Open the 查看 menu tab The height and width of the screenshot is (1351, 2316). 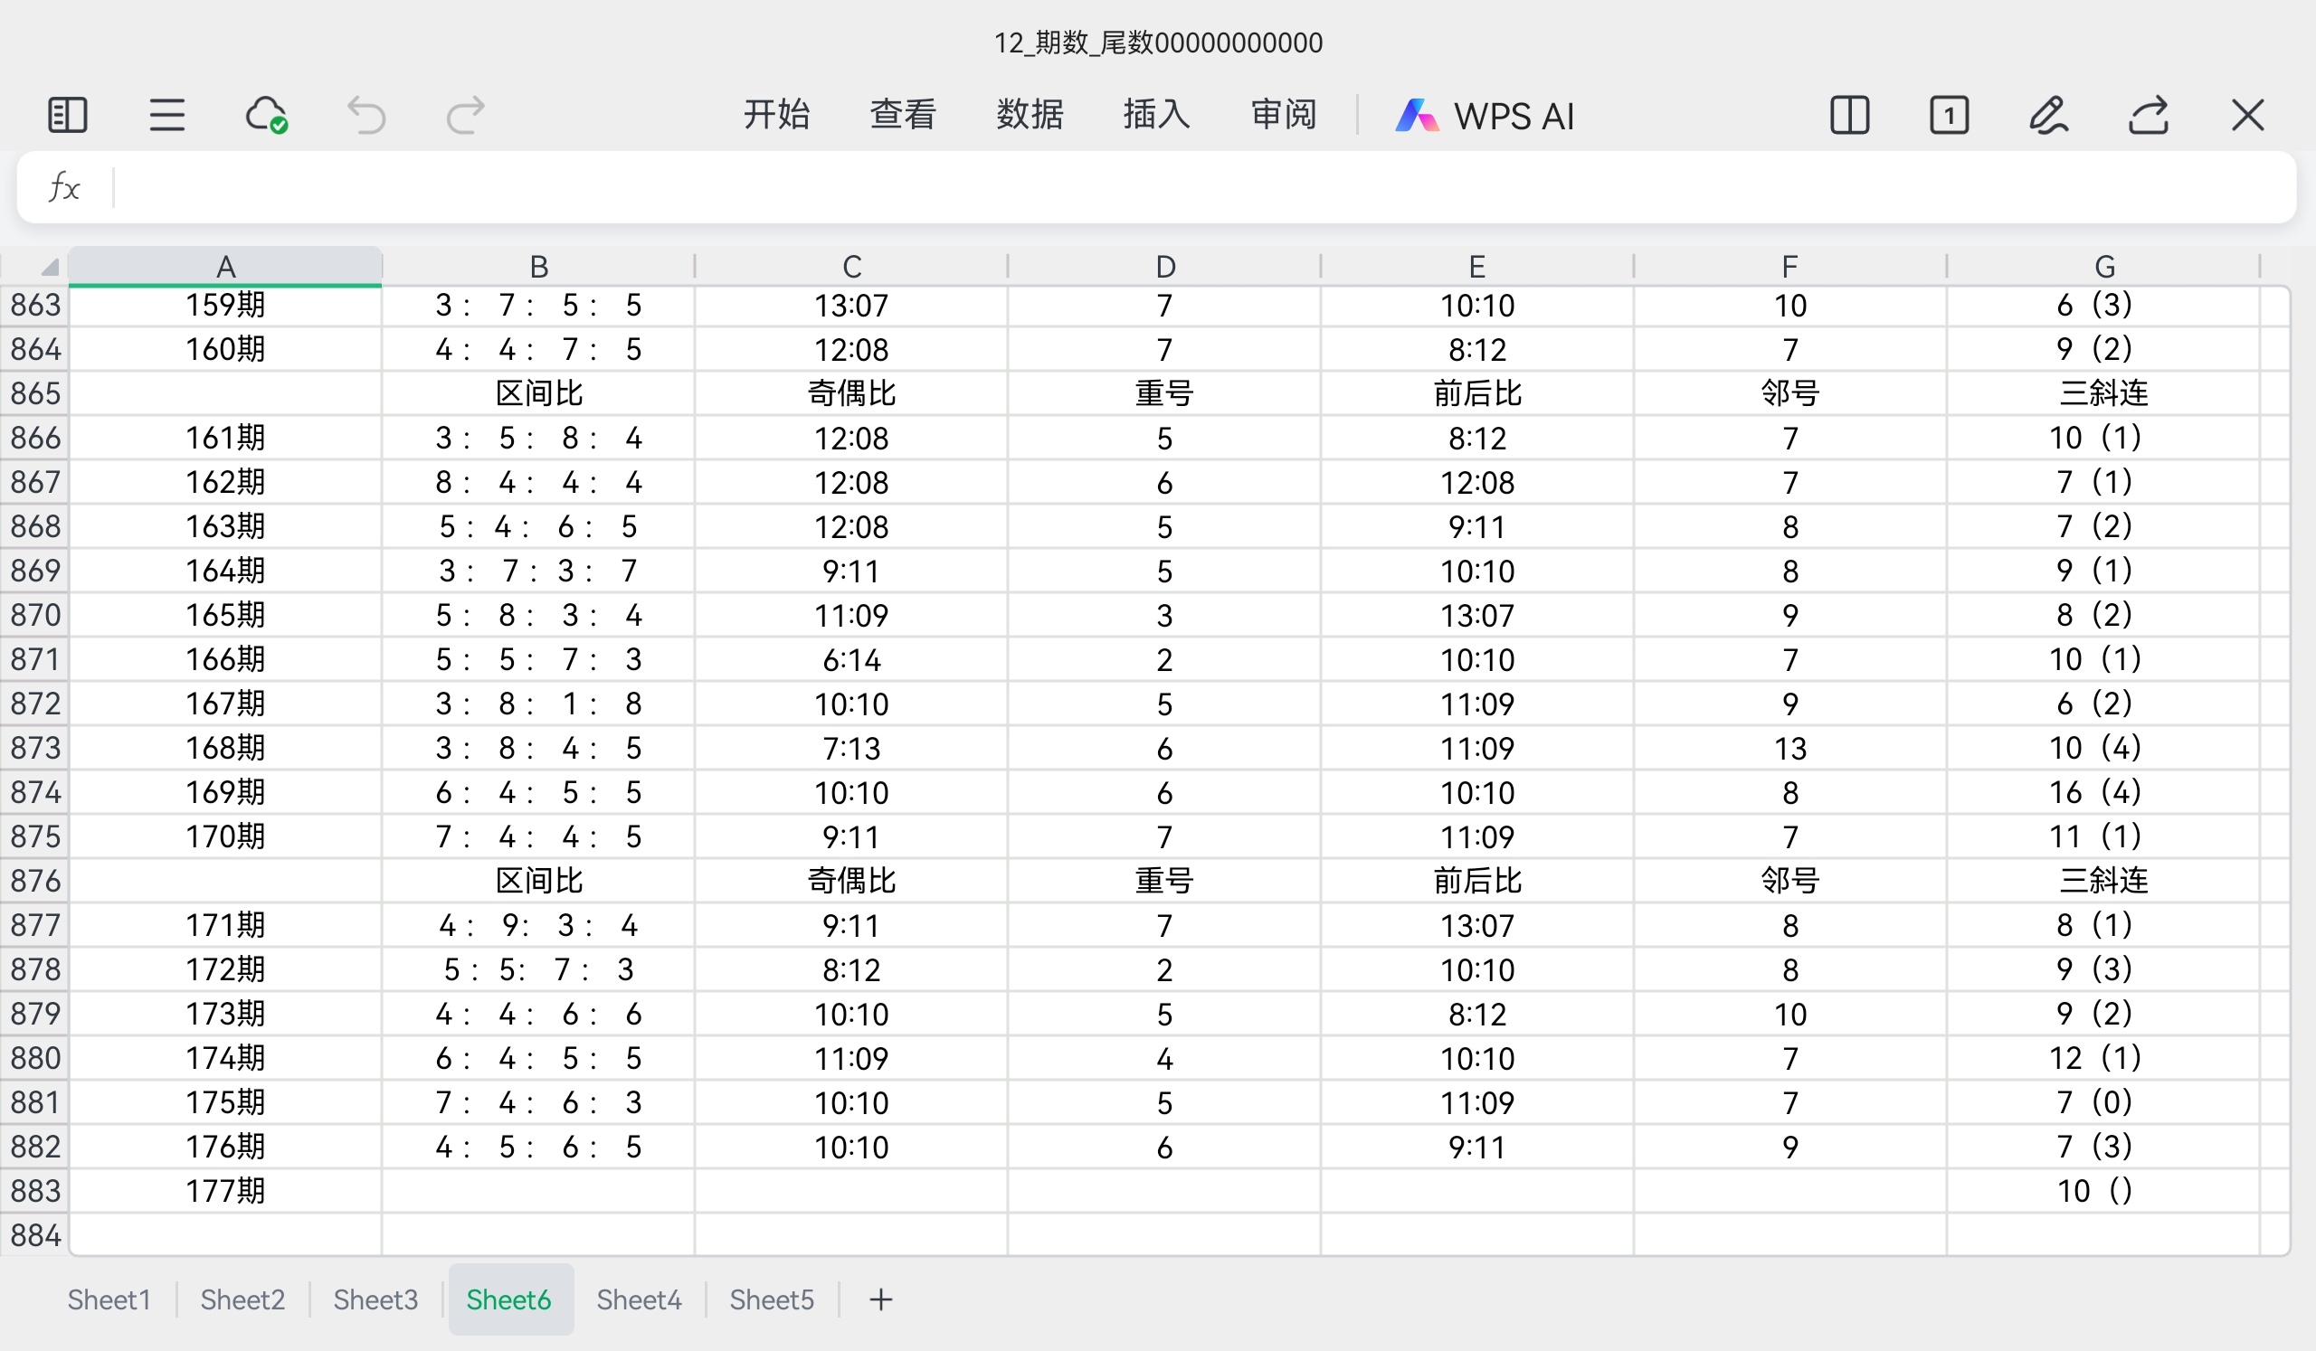pyautogui.click(x=904, y=115)
